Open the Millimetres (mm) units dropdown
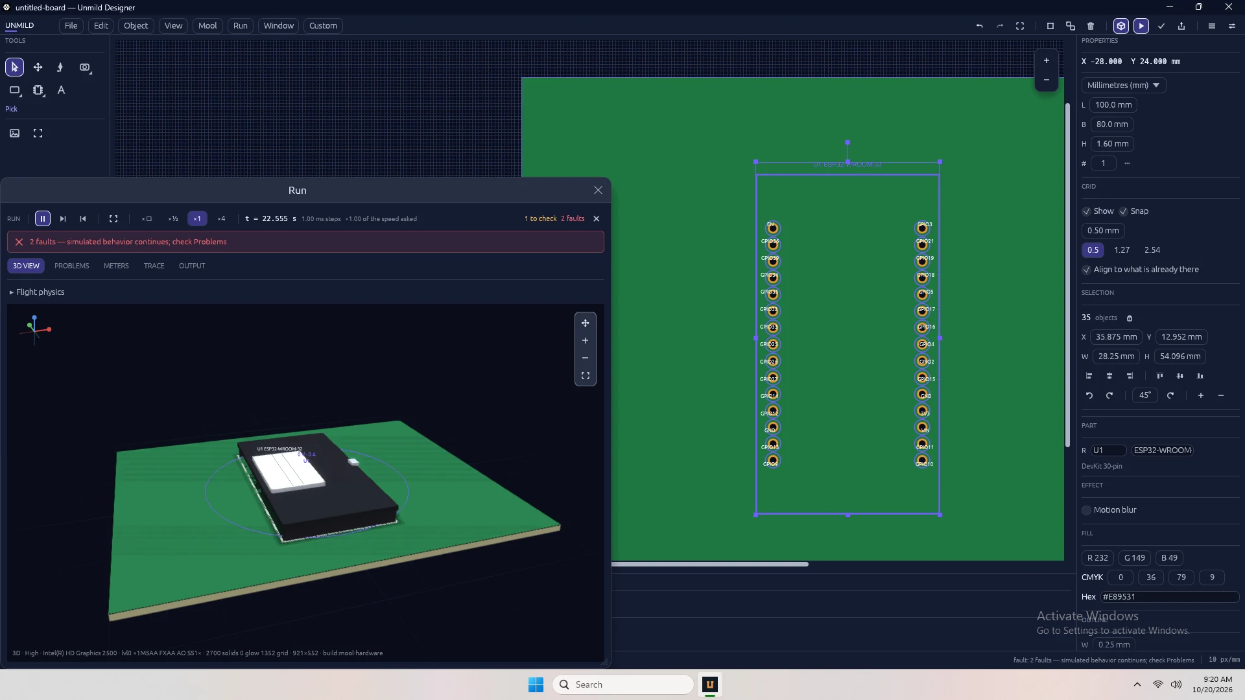Viewport: 1245px width, 700px height. point(1124,86)
